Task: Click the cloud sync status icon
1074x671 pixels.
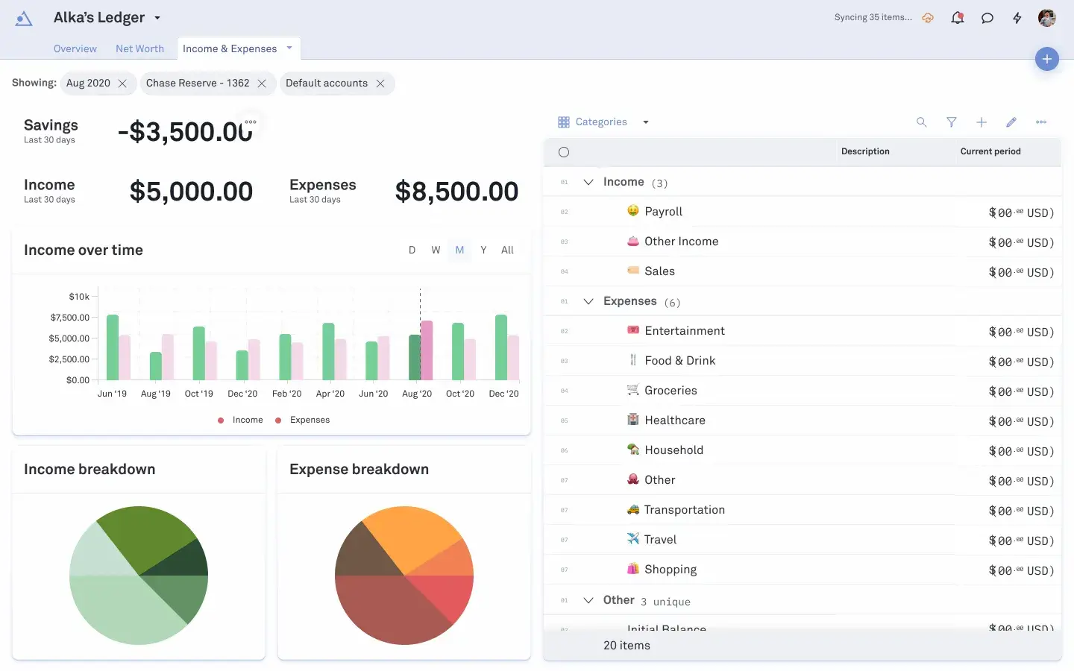Action: pyautogui.click(x=928, y=18)
